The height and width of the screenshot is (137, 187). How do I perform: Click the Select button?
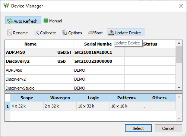click(138, 128)
